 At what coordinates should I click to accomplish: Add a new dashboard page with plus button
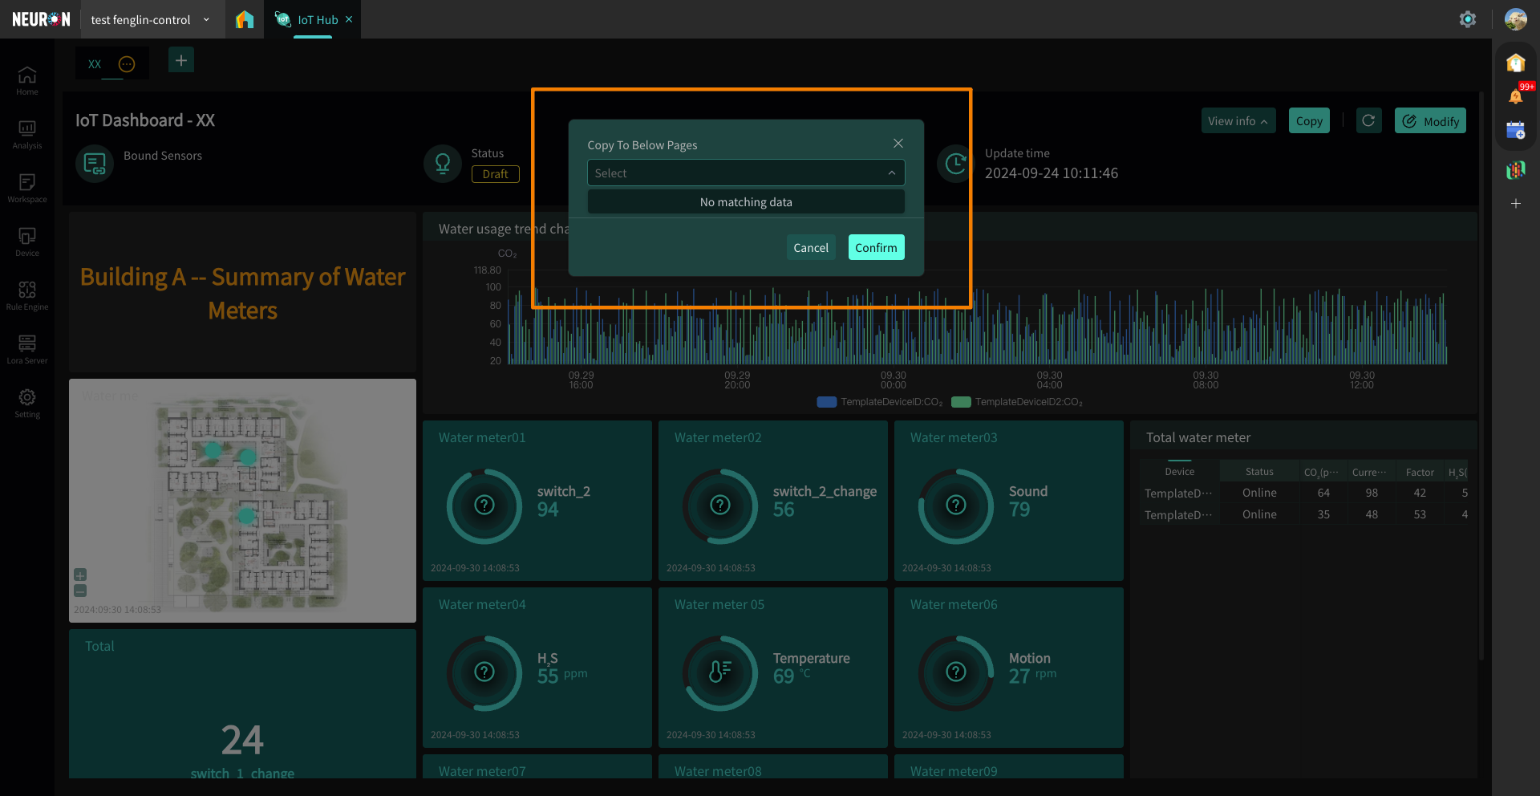[x=181, y=60]
